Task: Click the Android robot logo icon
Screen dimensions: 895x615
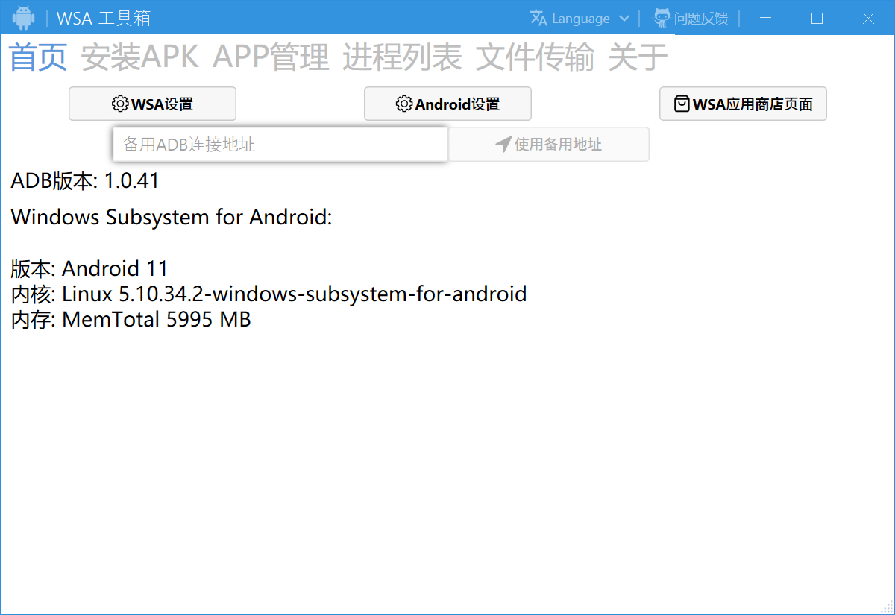Action: 24,17
